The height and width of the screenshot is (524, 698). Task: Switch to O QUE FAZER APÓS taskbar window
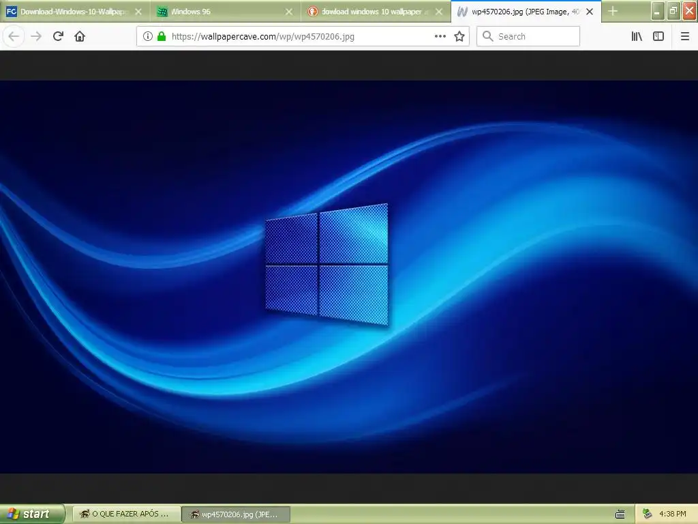tap(126, 514)
